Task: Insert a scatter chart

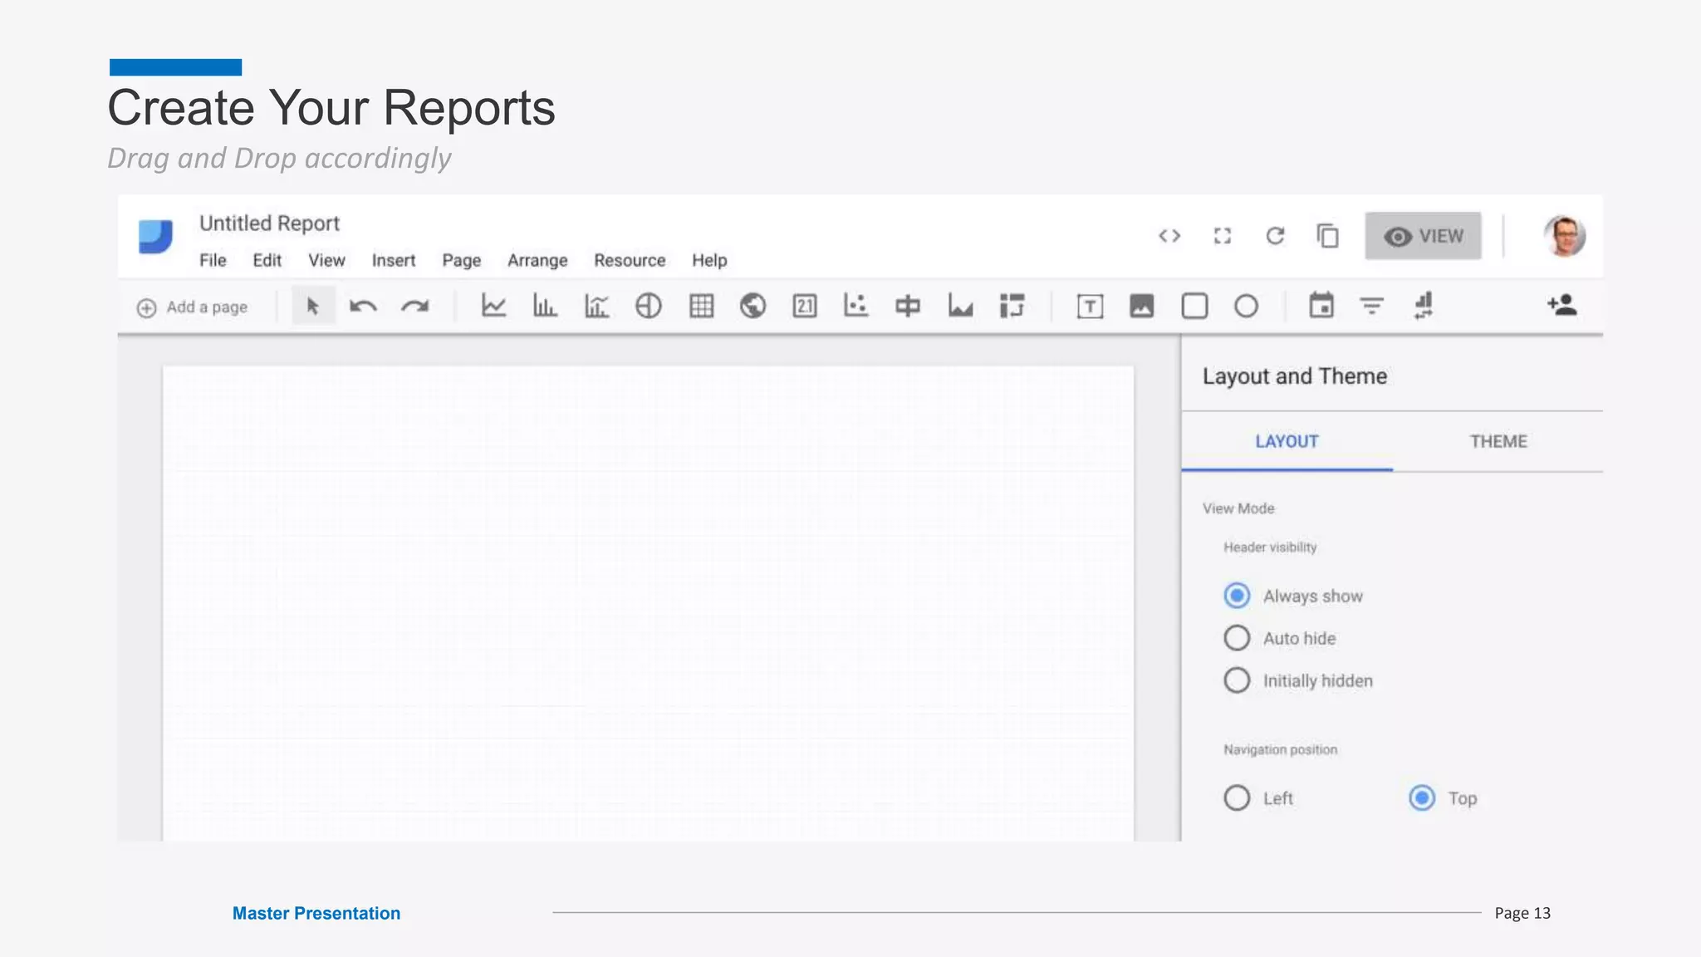Action: (855, 306)
